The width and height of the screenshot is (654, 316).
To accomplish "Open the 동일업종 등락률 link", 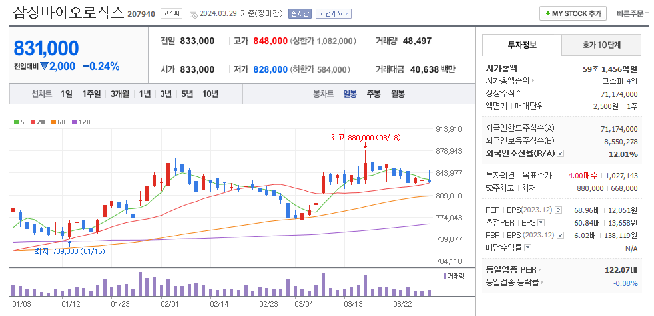I will pyautogui.click(x=515, y=283).
